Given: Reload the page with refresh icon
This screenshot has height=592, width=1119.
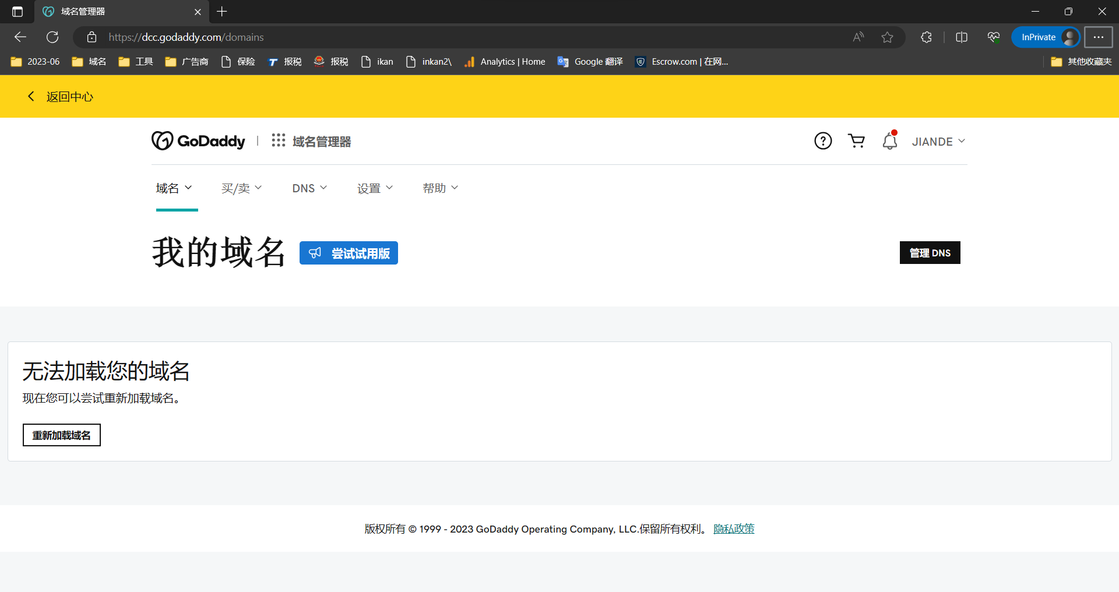Looking at the screenshot, I should [52, 37].
